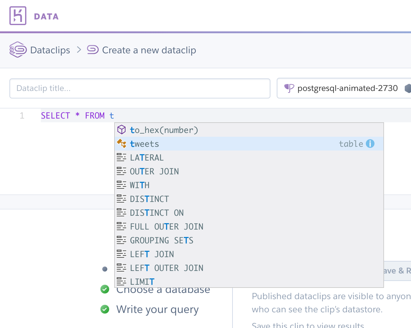
Task: Go to the Dataclips breadcrumb link
Action: point(50,50)
